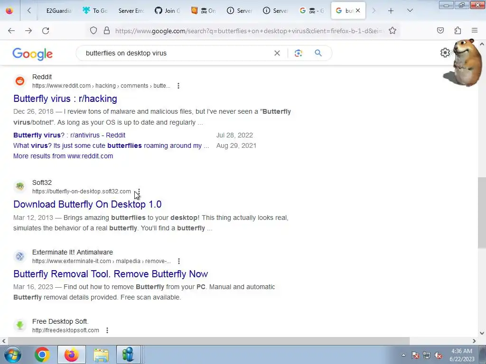Launch Chrome from the taskbar

coord(42,355)
